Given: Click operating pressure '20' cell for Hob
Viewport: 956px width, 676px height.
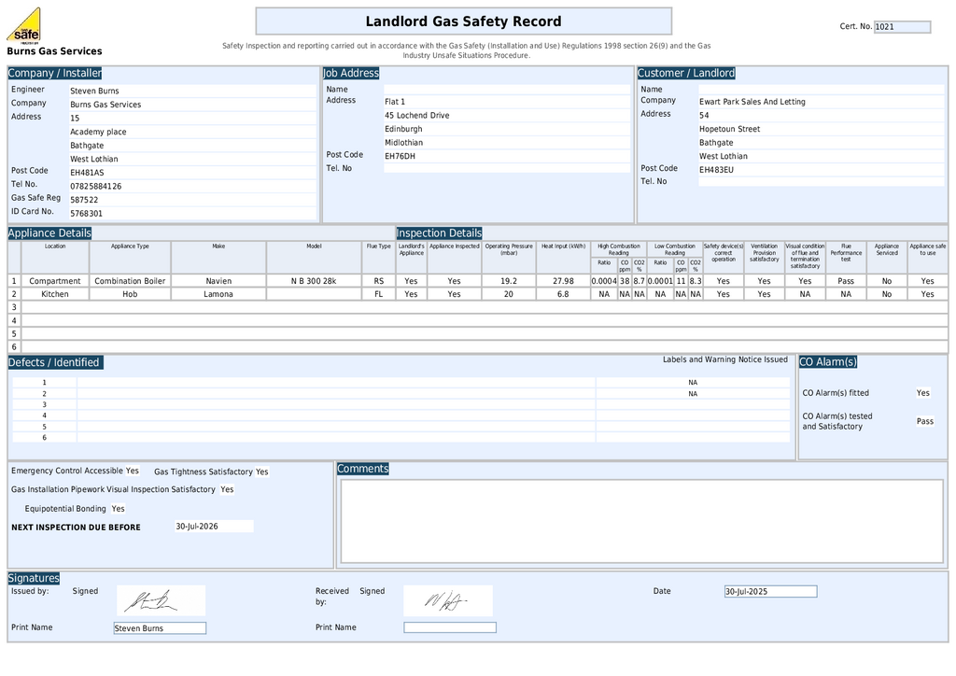Looking at the screenshot, I should tap(509, 294).
